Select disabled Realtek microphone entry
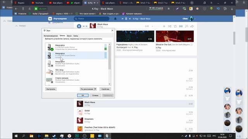This screenshot has height=139, width=248. coord(76,63)
